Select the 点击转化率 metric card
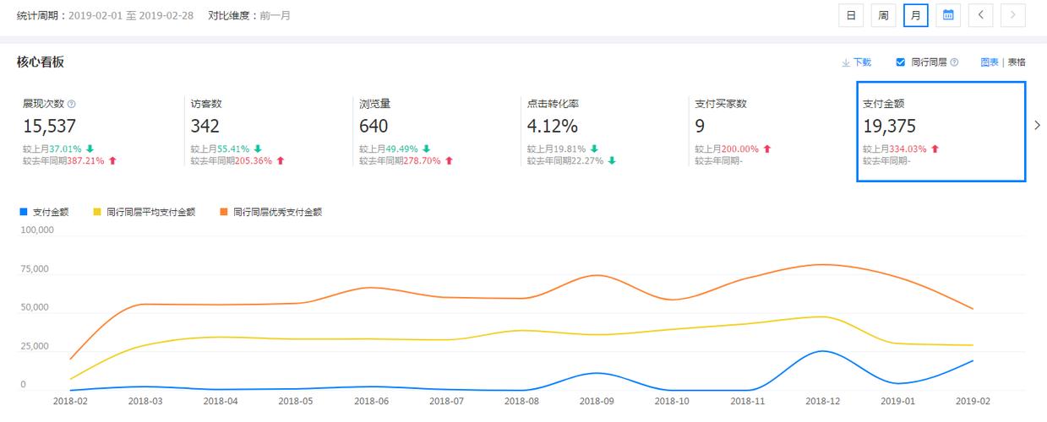The height and width of the screenshot is (422, 1047). 601,131
